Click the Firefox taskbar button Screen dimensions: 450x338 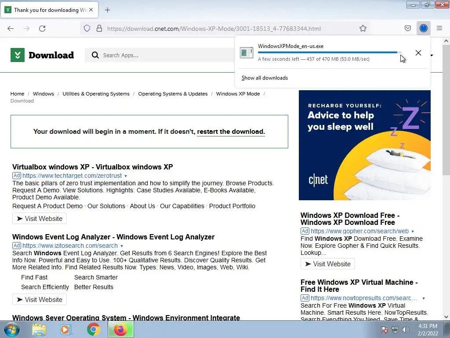(x=121, y=329)
